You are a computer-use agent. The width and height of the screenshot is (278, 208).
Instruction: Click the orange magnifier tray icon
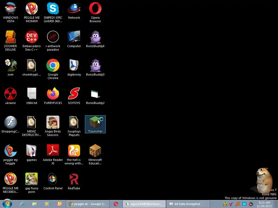click(238, 204)
